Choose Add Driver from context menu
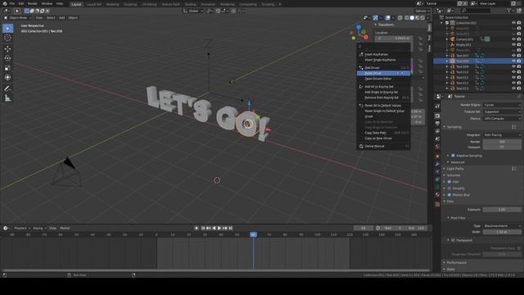 (383, 67)
